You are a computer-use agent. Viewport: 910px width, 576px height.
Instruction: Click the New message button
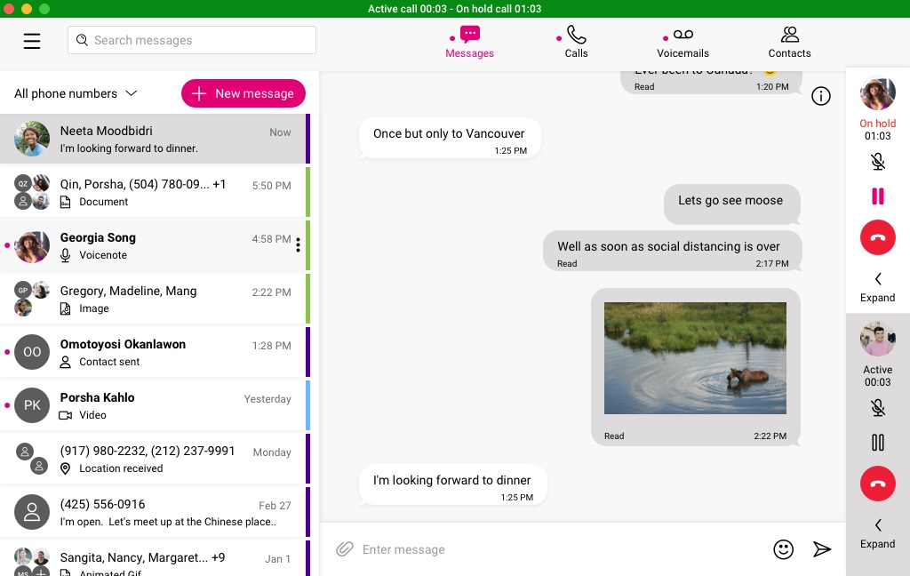[243, 93]
